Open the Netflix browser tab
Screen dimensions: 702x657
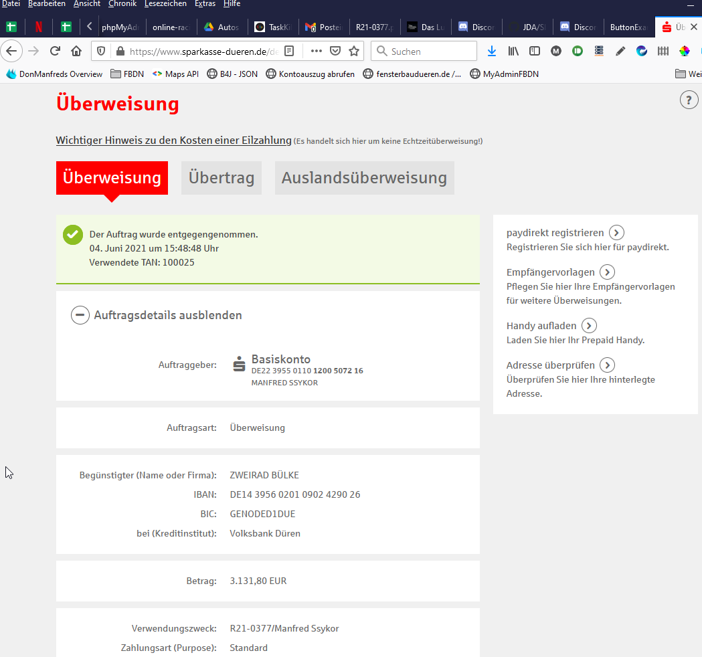click(x=39, y=27)
